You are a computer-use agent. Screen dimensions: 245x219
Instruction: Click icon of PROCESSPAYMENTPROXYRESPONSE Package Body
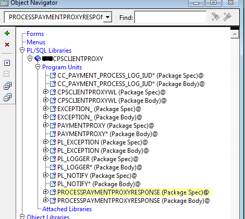[x=53, y=201]
